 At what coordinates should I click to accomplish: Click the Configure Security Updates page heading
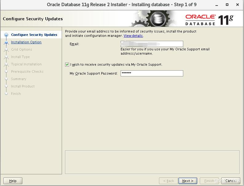click(x=33, y=19)
